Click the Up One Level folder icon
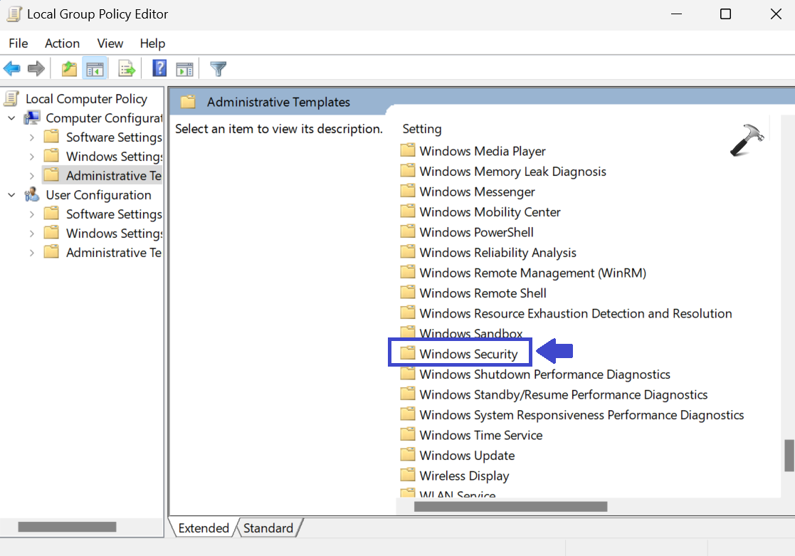 (x=69, y=69)
